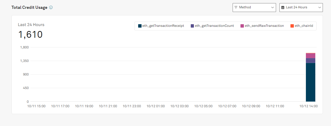Click the calendar icon in time range selector
Image resolution: width=331 pixels, height=126 pixels.
coord(283,8)
